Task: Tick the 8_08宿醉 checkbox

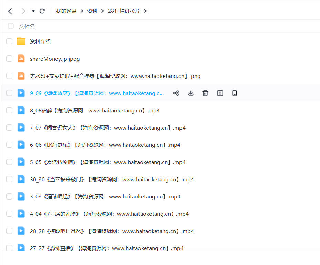Action: pyautogui.click(x=9, y=110)
